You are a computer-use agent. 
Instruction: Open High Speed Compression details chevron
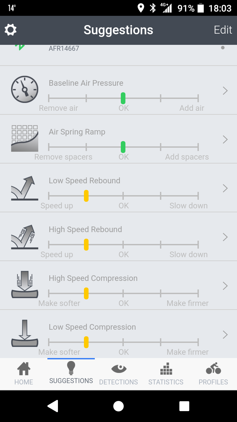click(225, 286)
